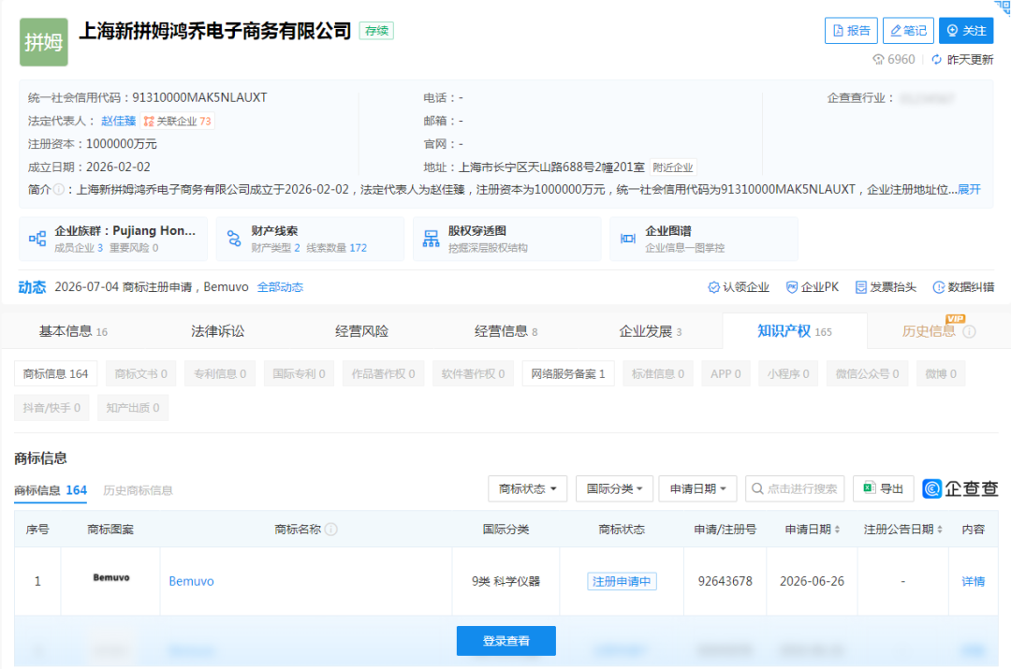Open 财产线索 property clues icon
Viewport: 1011px width, 669px height.
pos(234,240)
